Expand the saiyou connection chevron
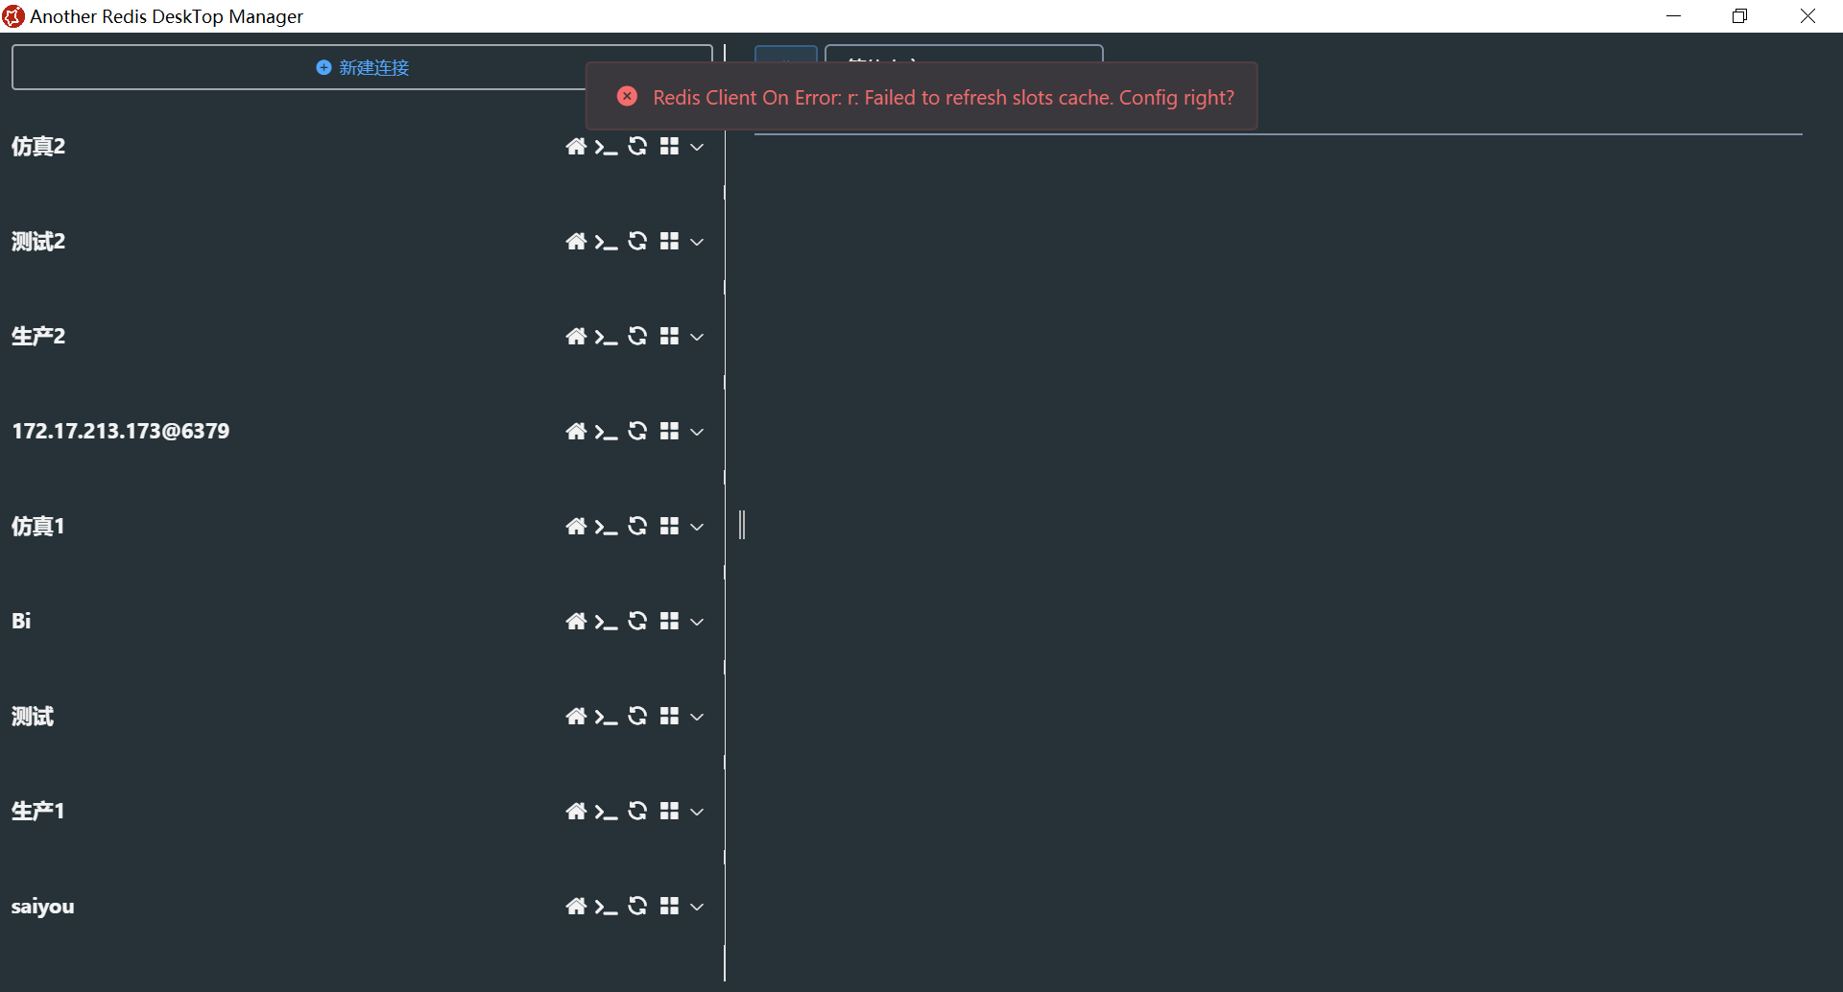Viewport: 1843px width, 992px height. coord(697,907)
